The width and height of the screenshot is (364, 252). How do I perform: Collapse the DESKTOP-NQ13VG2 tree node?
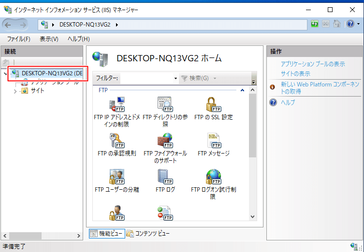coord(6,74)
